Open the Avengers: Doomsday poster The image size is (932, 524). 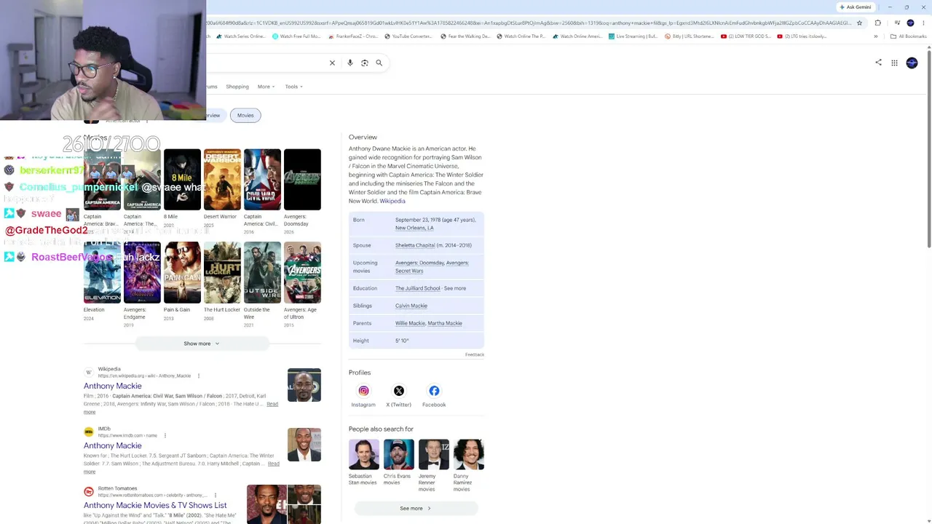tap(302, 179)
